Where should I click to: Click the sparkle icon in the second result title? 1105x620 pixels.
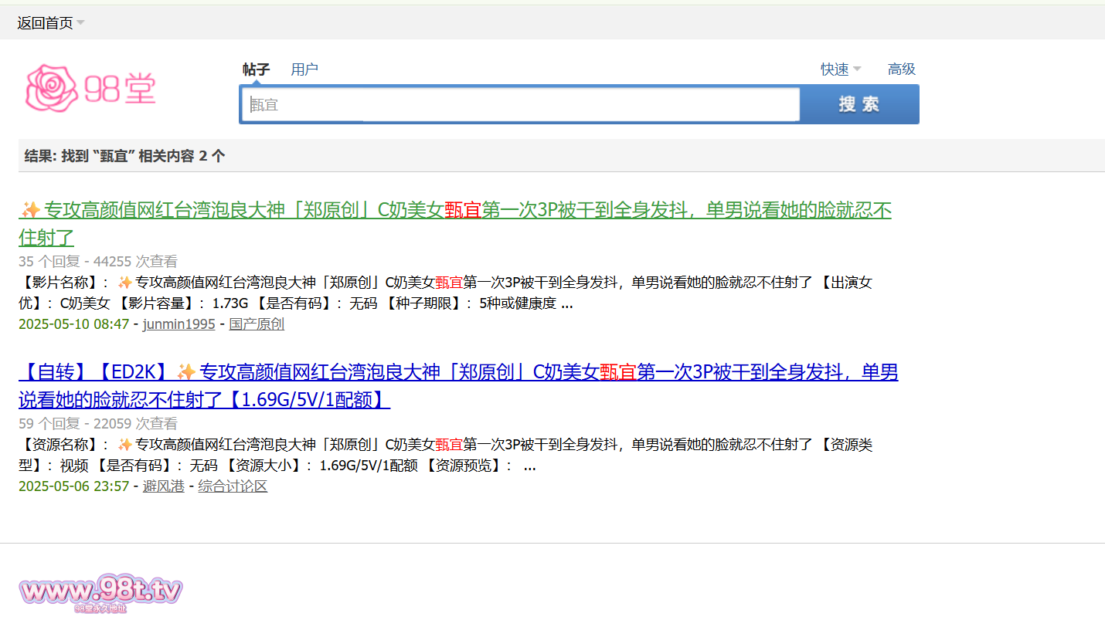[x=186, y=373]
